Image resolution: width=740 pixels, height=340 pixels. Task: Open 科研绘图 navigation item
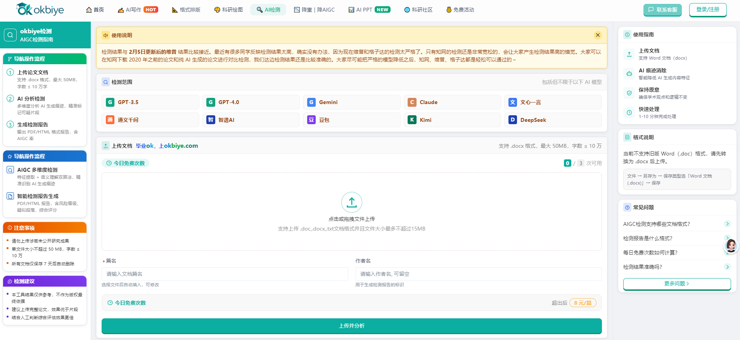[x=228, y=10]
